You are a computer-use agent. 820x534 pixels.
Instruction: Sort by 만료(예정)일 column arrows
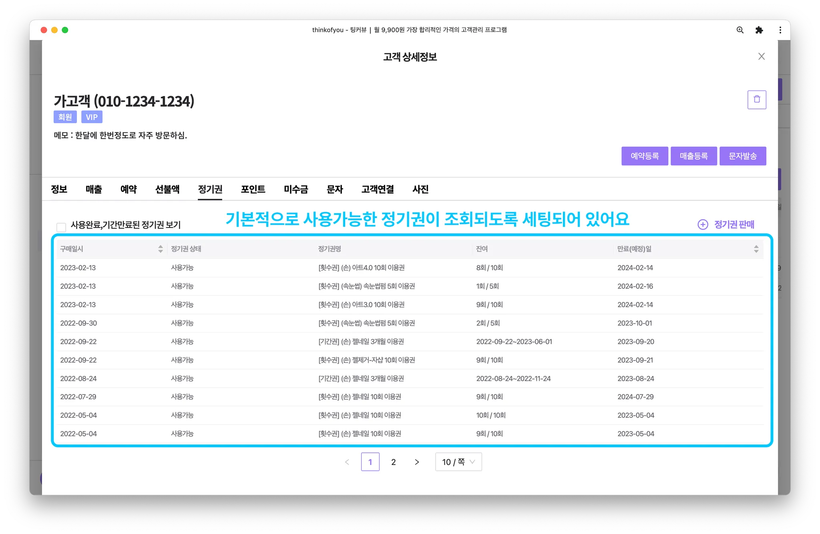756,249
